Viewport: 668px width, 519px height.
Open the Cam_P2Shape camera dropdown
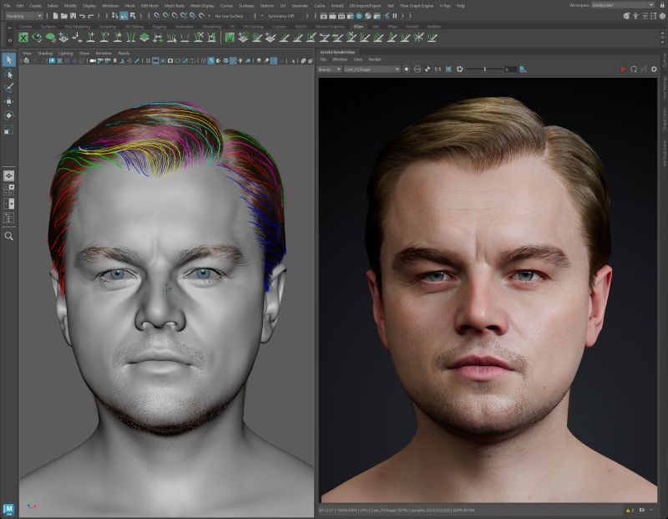pos(372,69)
